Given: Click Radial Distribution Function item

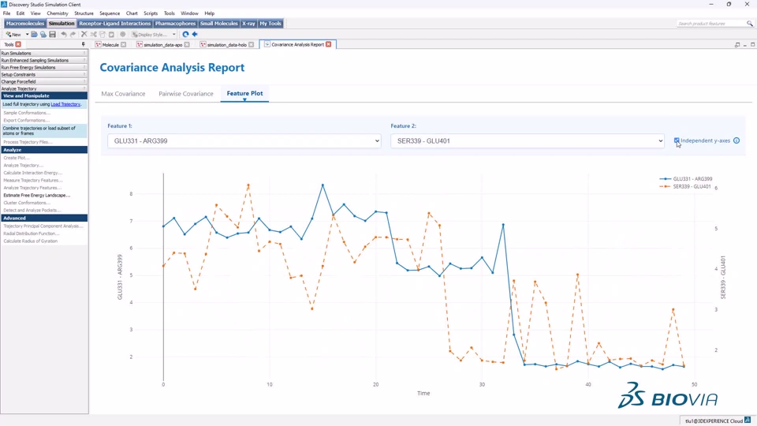Looking at the screenshot, I should (32, 234).
